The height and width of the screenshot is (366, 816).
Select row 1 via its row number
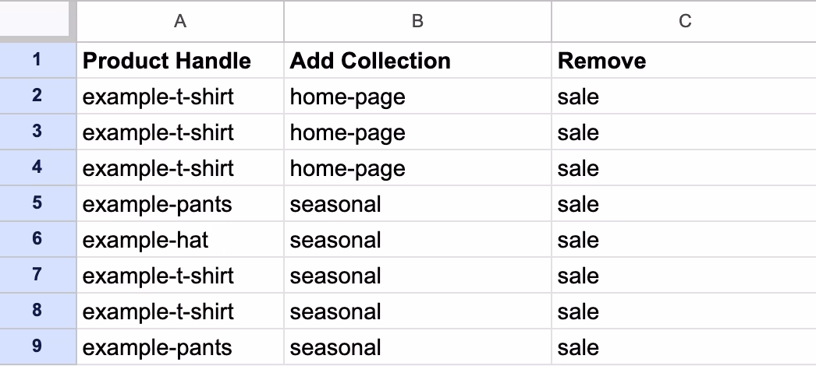tap(37, 60)
